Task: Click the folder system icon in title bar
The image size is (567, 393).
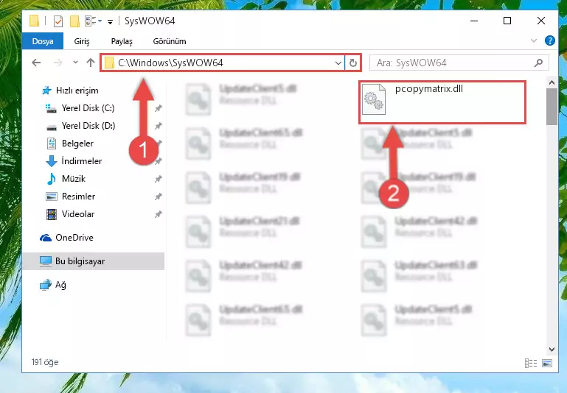Action: point(34,21)
